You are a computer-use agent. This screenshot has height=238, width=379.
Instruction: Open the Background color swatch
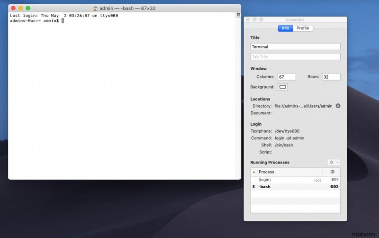[x=282, y=87]
